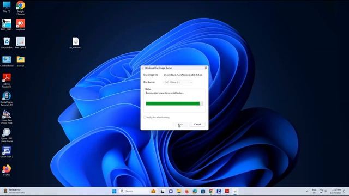Click the Cancel button in Disc Image Burner

tap(197, 124)
